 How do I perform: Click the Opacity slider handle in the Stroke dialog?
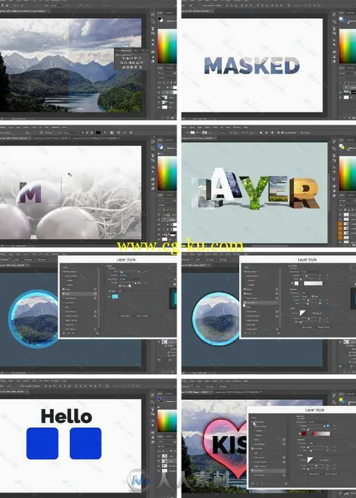tap(136, 283)
